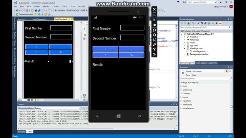This screenshot has height=138, width=246.
Task: Click the Quick Launch search box
Action: [x=203, y=2]
